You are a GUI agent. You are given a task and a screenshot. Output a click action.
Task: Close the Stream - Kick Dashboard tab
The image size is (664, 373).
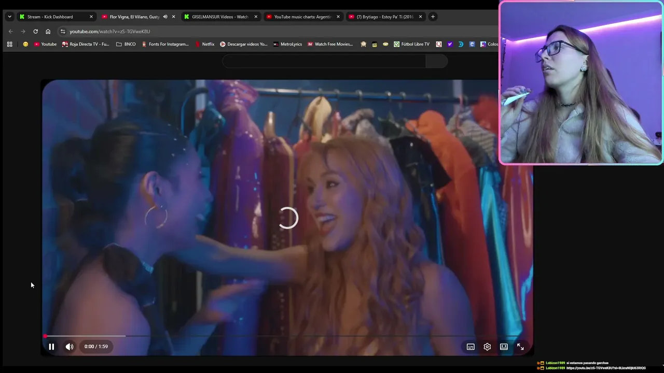pos(91,17)
